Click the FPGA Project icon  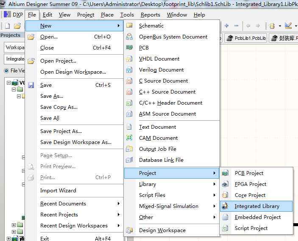click(x=225, y=184)
